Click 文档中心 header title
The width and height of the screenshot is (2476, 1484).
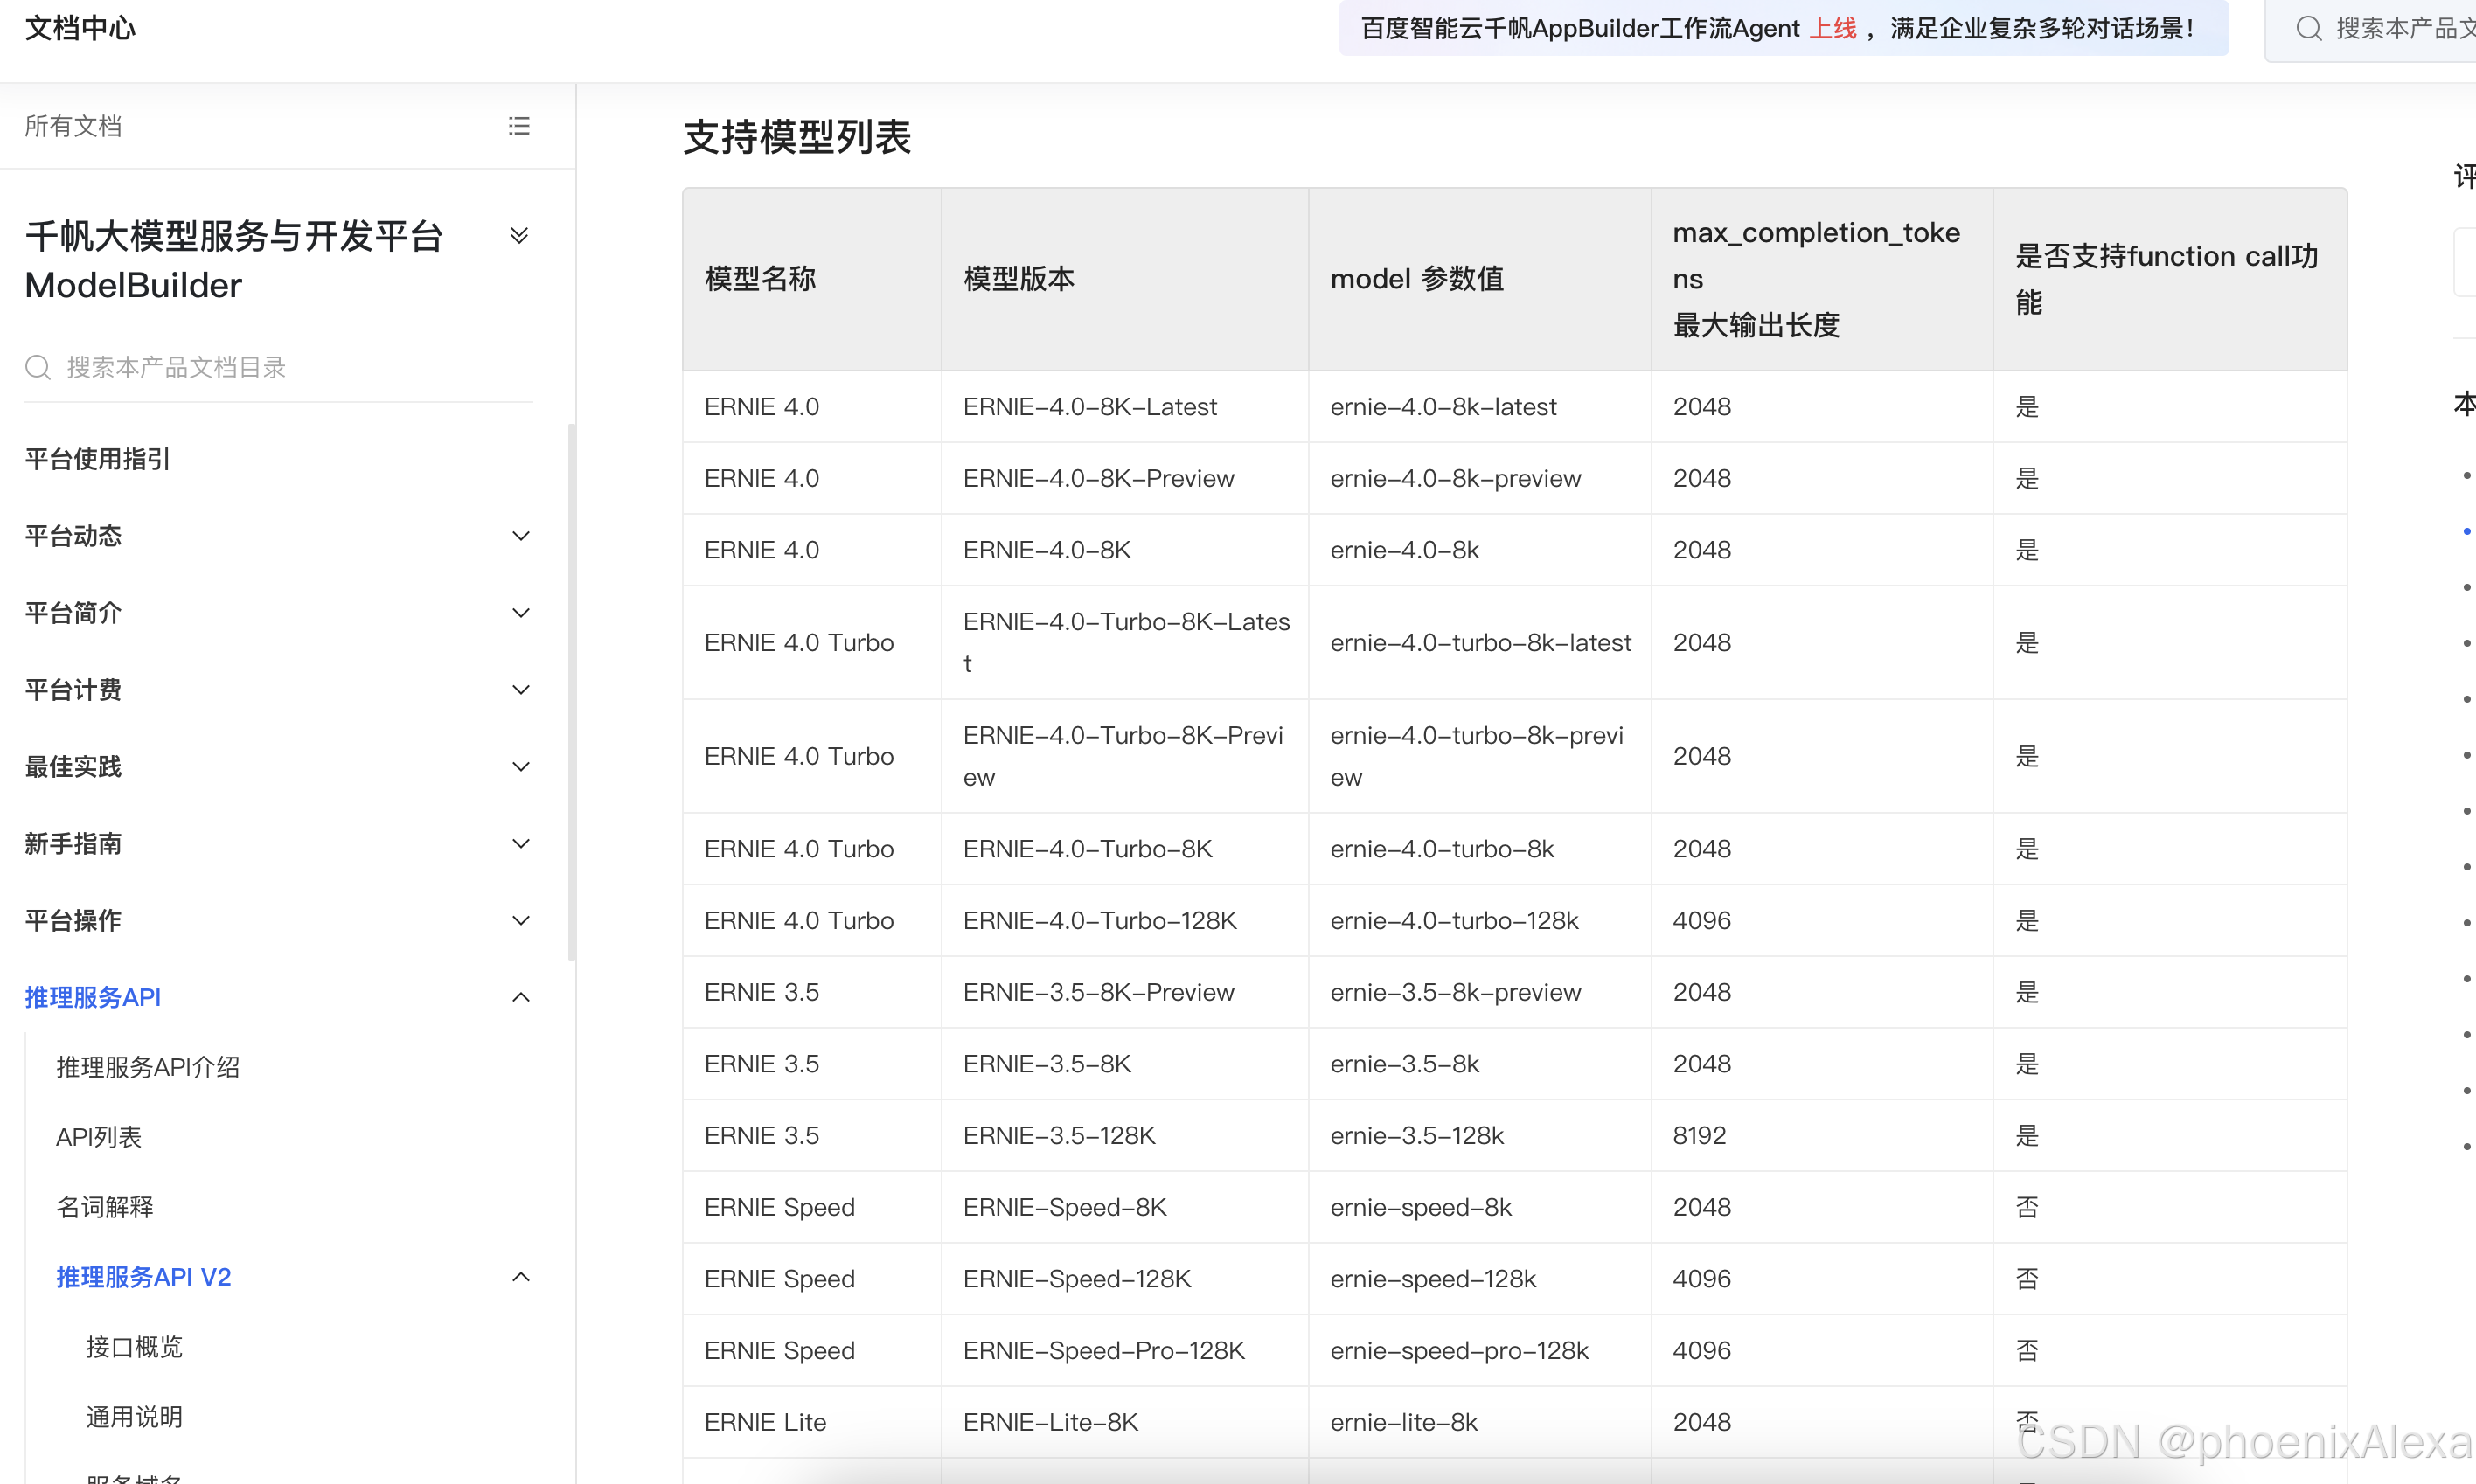[80, 28]
